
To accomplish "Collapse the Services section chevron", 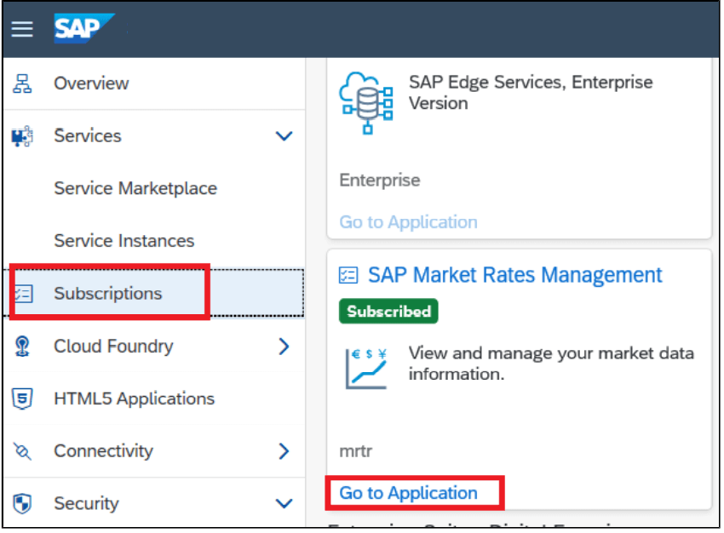I will coord(284,136).
